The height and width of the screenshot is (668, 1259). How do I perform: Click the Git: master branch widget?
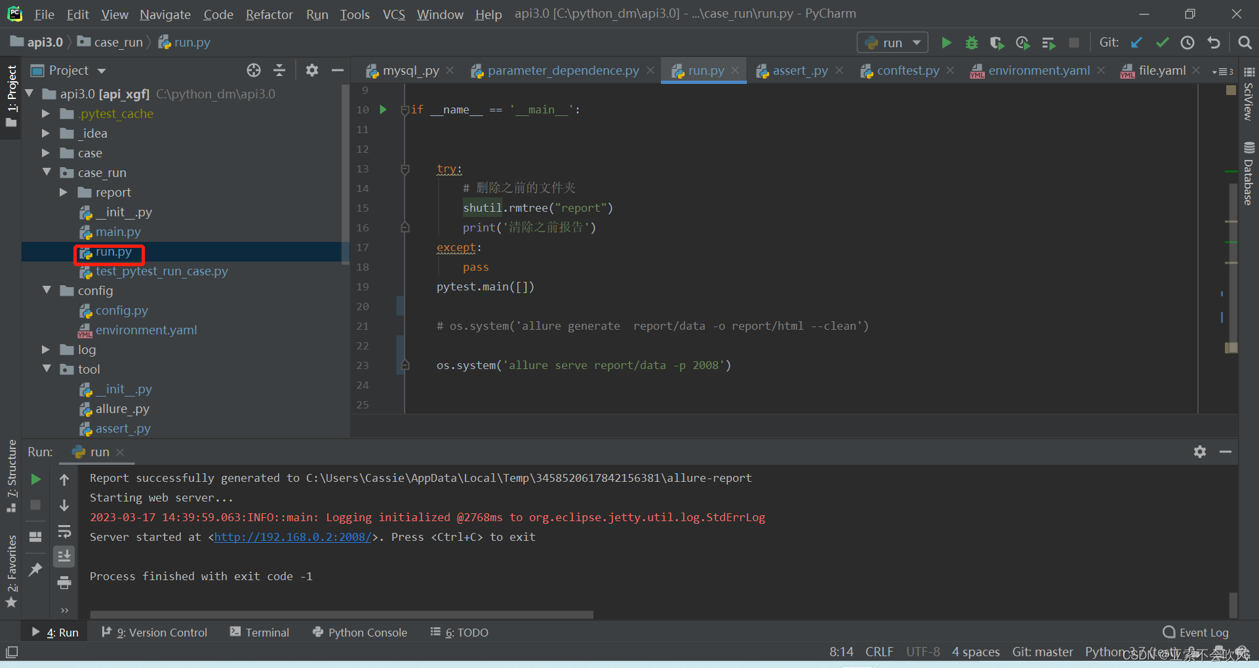click(x=1043, y=652)
